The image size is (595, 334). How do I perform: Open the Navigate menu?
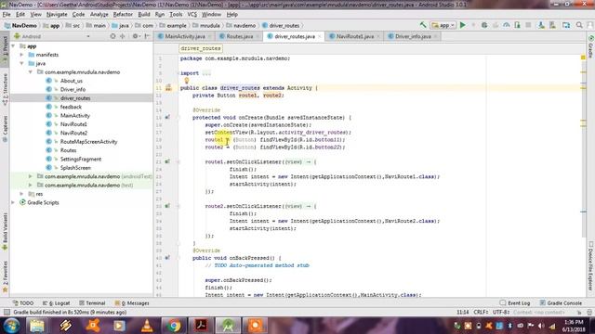(57, 15)
